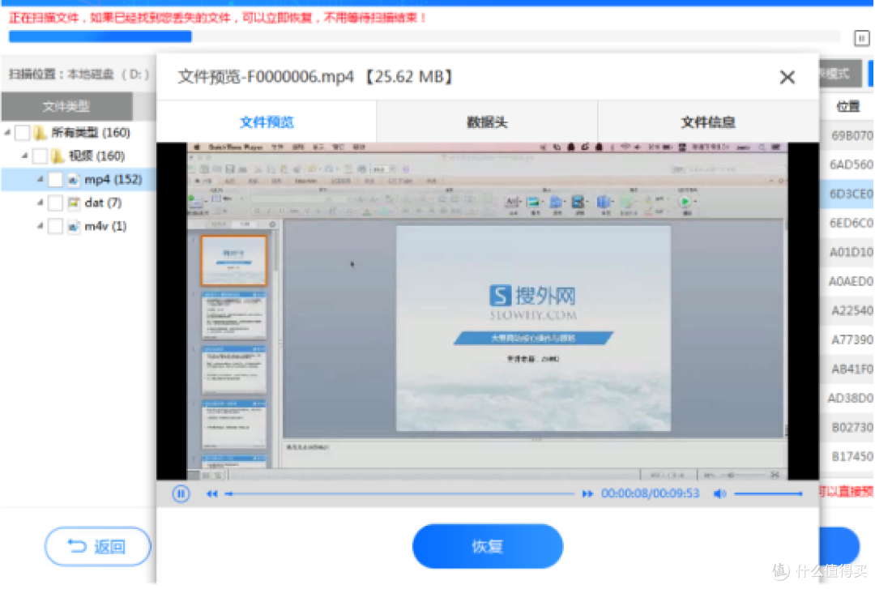The image size is (875, 589).
Task: Click the 恢复 recover button
Action: point(488,546)
